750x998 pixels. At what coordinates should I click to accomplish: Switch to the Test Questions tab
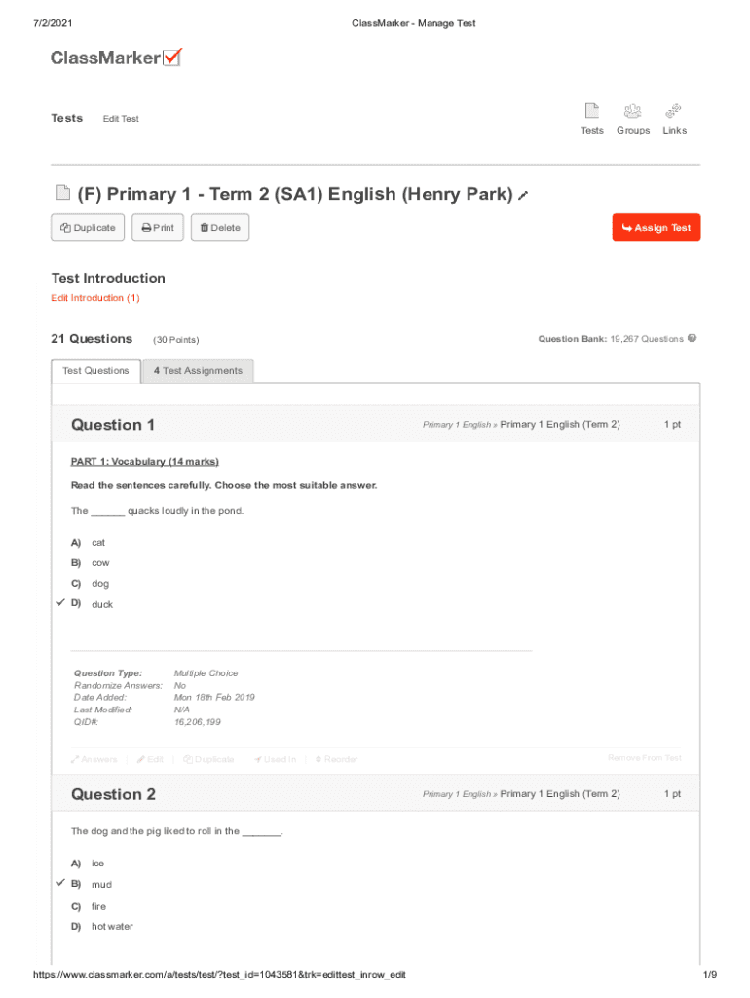pos(95,371)
